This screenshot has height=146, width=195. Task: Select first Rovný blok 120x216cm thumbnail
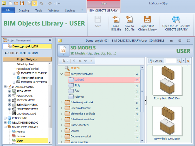[167, 81]
